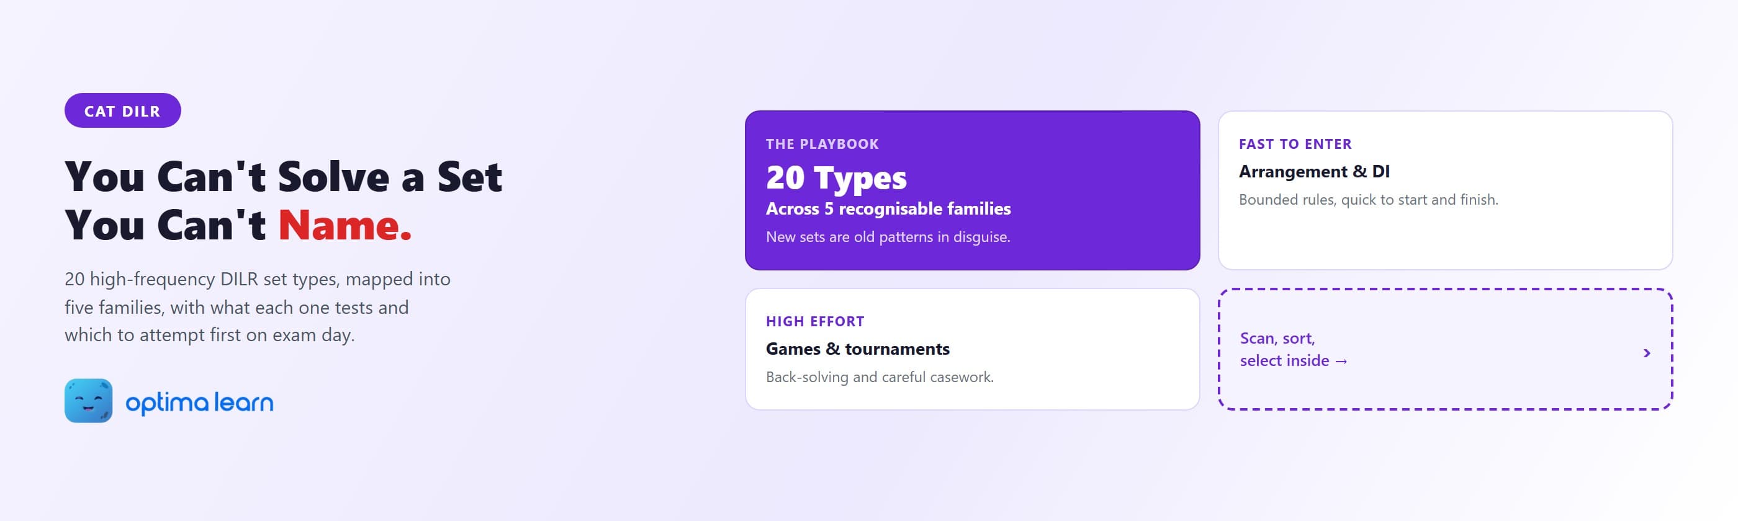The height and width of the screenshot is (521, 1738).
Task: Click 'New sets are old patterns in disguise' text
Action: 888,236
